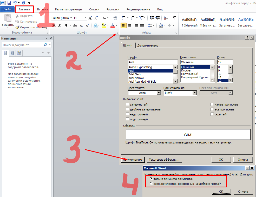Check the зачеркнутый checkbox

point(127,104)
